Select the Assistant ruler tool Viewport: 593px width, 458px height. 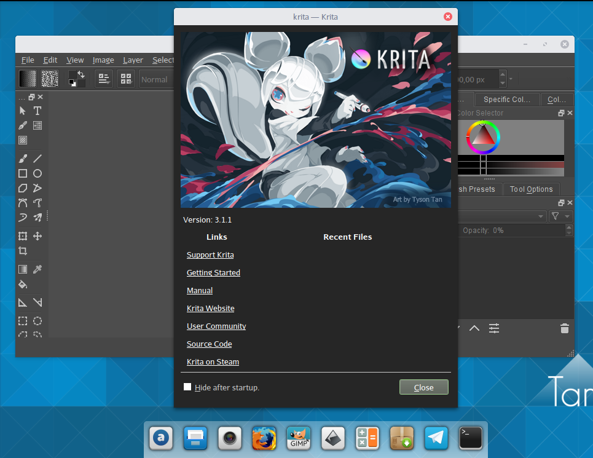pos(23,302)
